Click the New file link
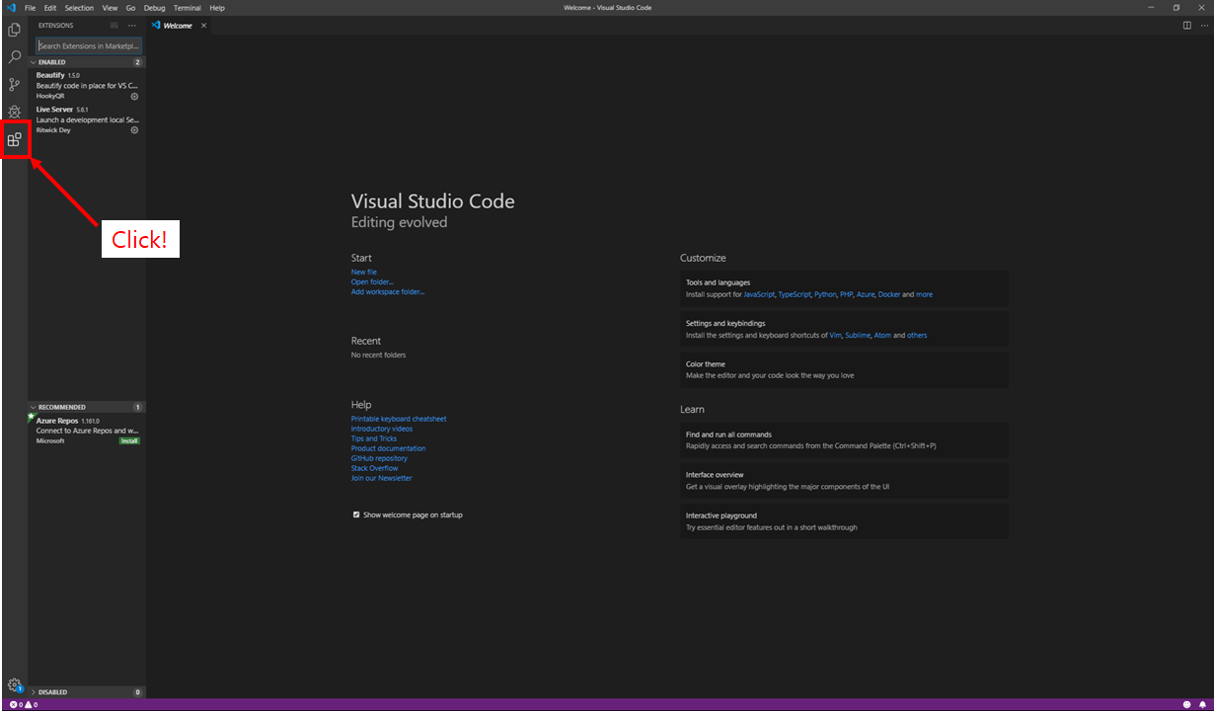This screenshot has width=1214, height=711. pyautogui.click(x=364, y=272)
